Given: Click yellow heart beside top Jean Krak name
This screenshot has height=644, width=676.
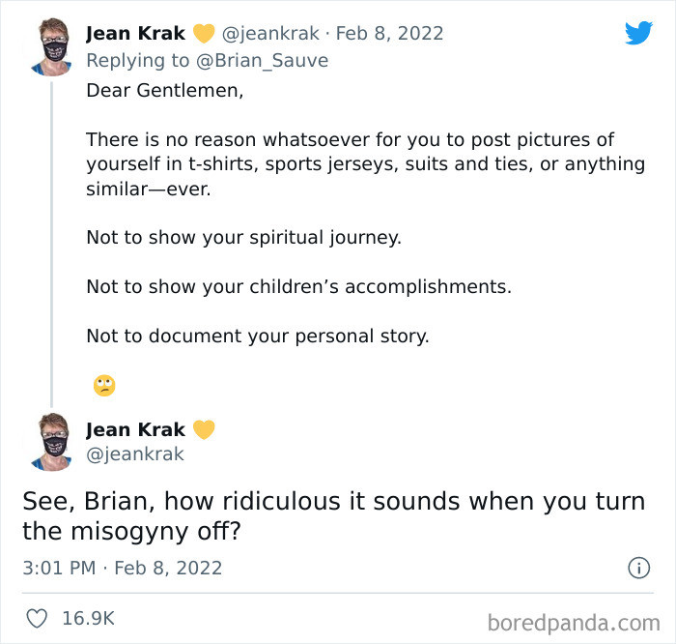Looking at the screenshot, I should (203, 34).
